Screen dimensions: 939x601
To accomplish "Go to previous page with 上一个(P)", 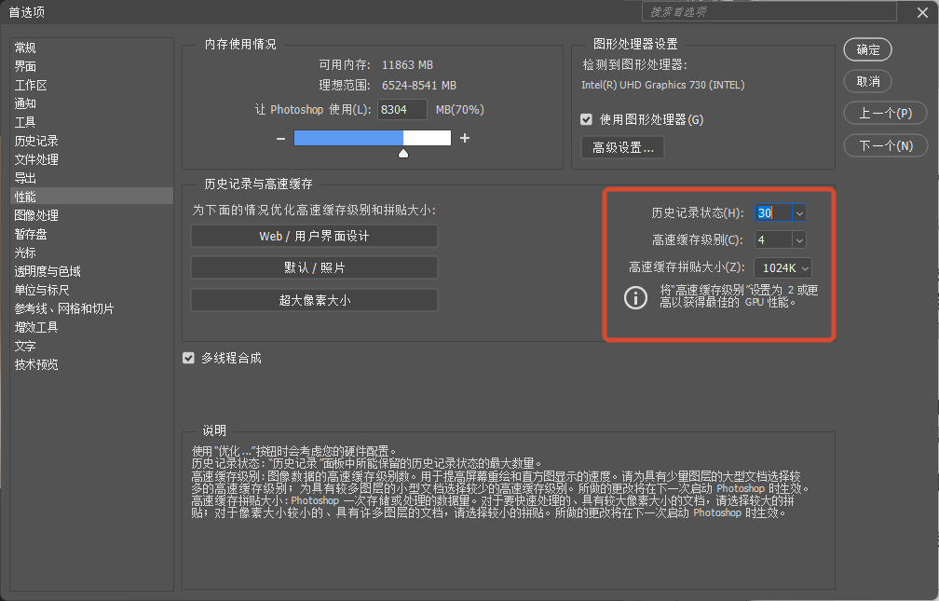I will (886, 114).
